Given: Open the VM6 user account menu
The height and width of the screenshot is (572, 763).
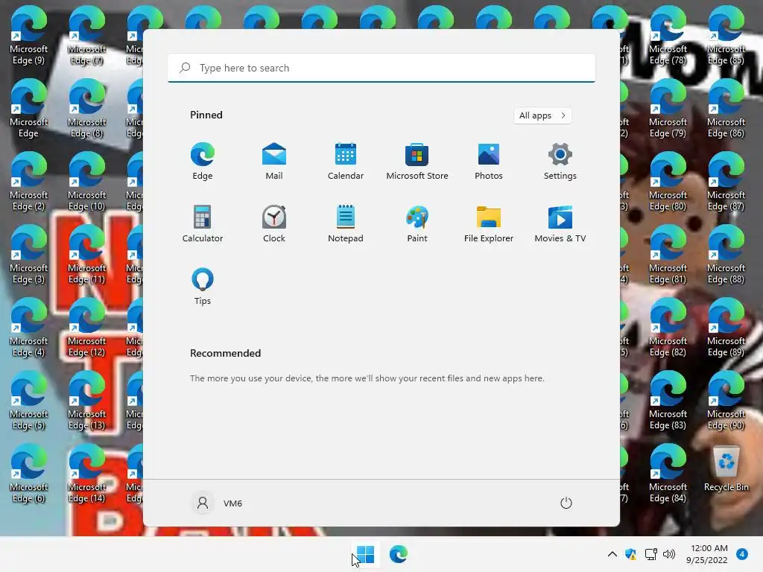Looking at the screenshot, I should 217,503.
